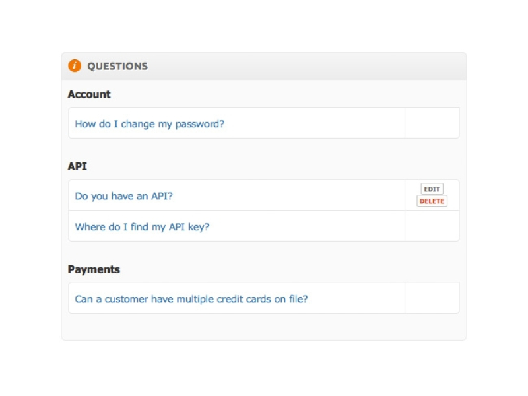The width and height of the screenshot is (528, 396).
Task: Open the 'How do I change my password?' question
Action: click(150, 123)
